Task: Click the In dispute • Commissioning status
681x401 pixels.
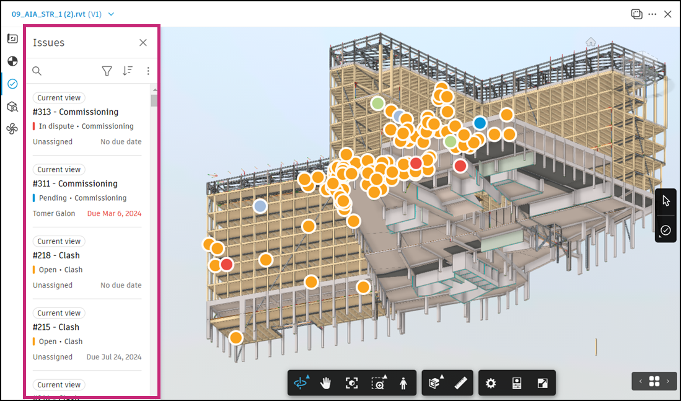Action: click(86, 126)
